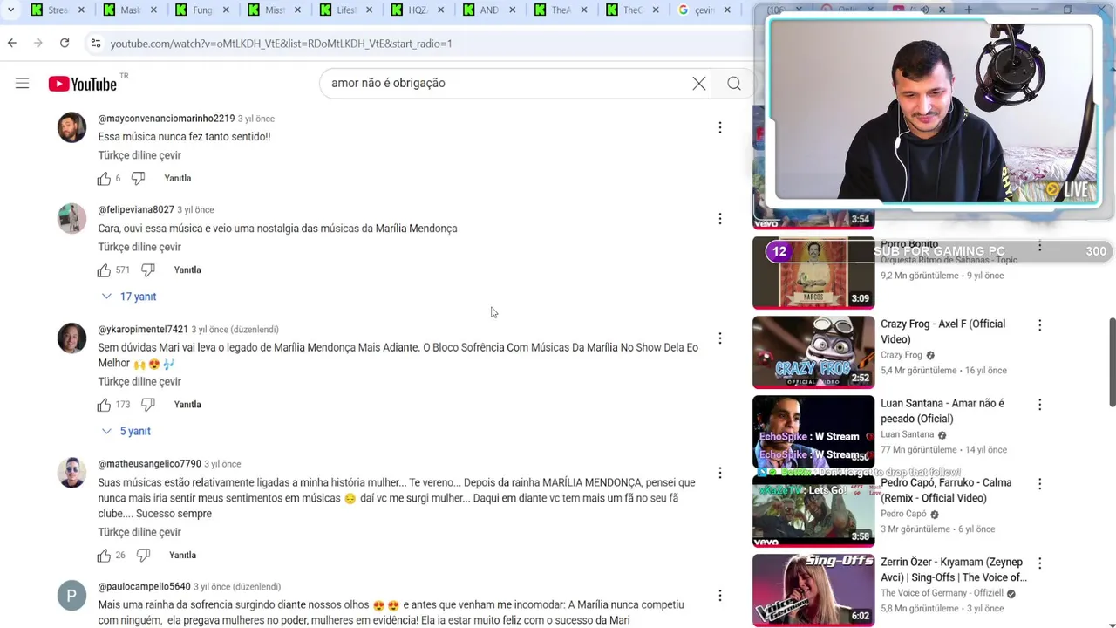This screenshot has width=1116, height=628.
Task: Clear the search box with X icon
Action: pyautogui.click(x=699, y=84)
